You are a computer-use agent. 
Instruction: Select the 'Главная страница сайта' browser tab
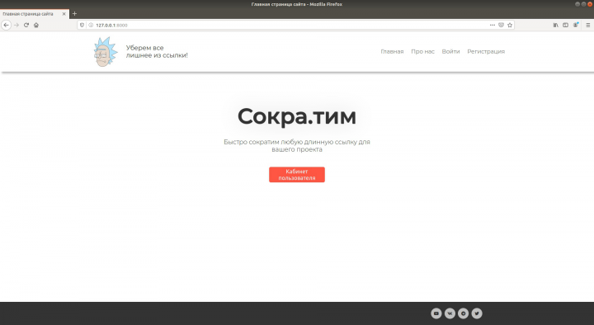pos(35,14)
